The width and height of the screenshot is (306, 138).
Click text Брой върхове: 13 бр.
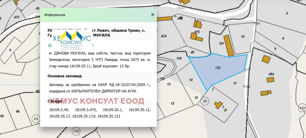click(112, 66)
